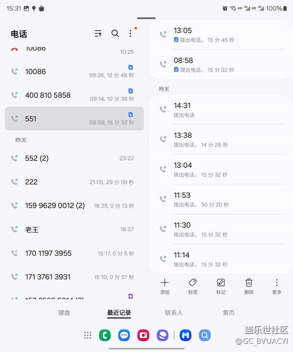The height and width of the screenshot is (352, 293).
Task: Tap the 添加 plus icon
Action: pos(165,283)
